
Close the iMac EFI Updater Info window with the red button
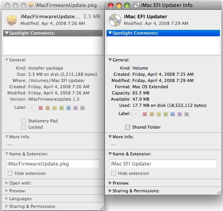click(x=111, y=5)
